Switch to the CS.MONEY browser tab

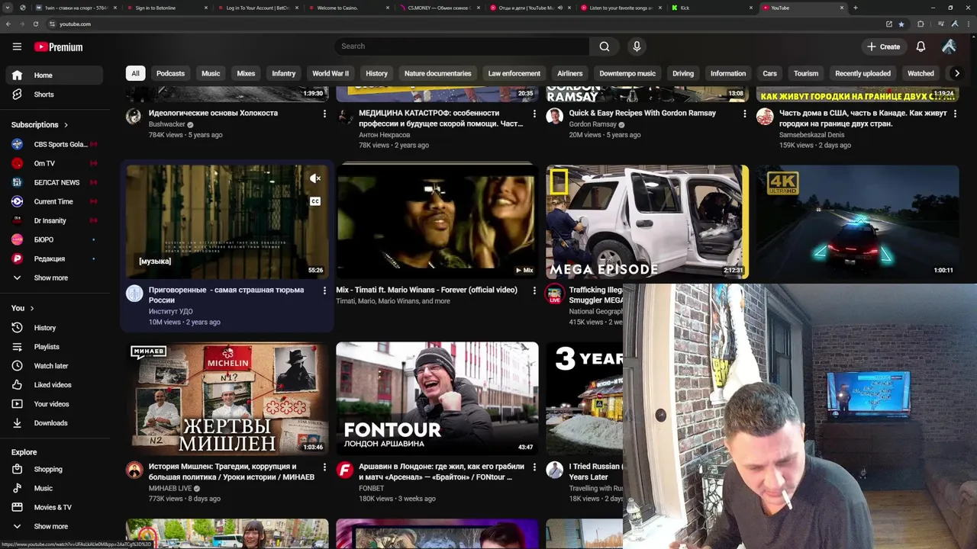coord(439,8)
